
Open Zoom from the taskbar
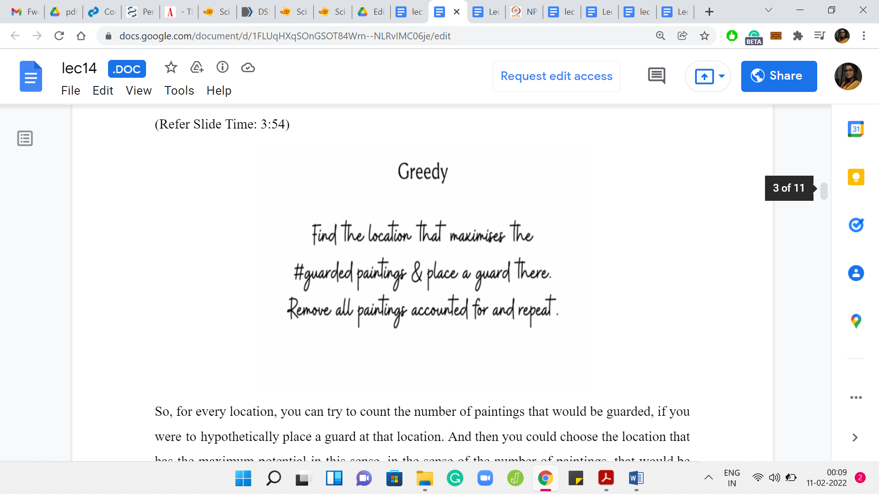[485, 478]
